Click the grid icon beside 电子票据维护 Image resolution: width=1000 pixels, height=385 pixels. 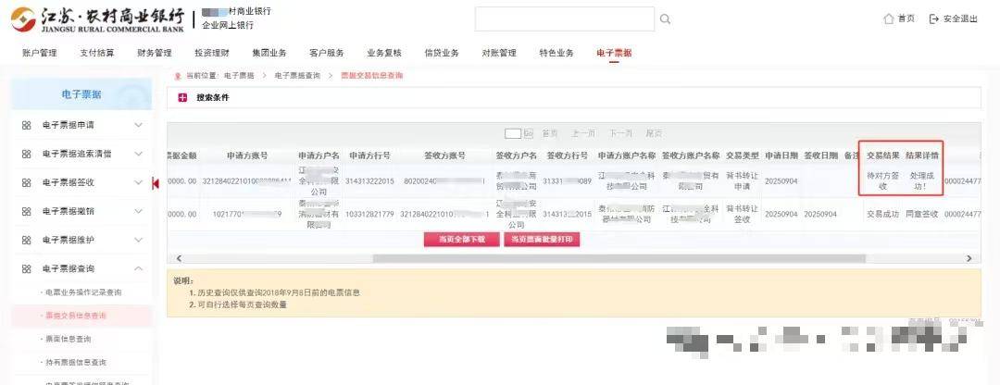26,240
